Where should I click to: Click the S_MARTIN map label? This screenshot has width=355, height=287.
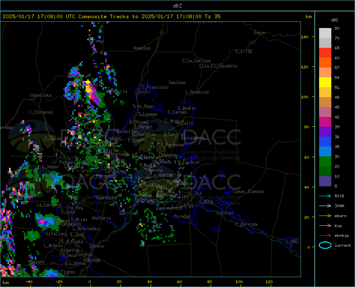[163, 176]
